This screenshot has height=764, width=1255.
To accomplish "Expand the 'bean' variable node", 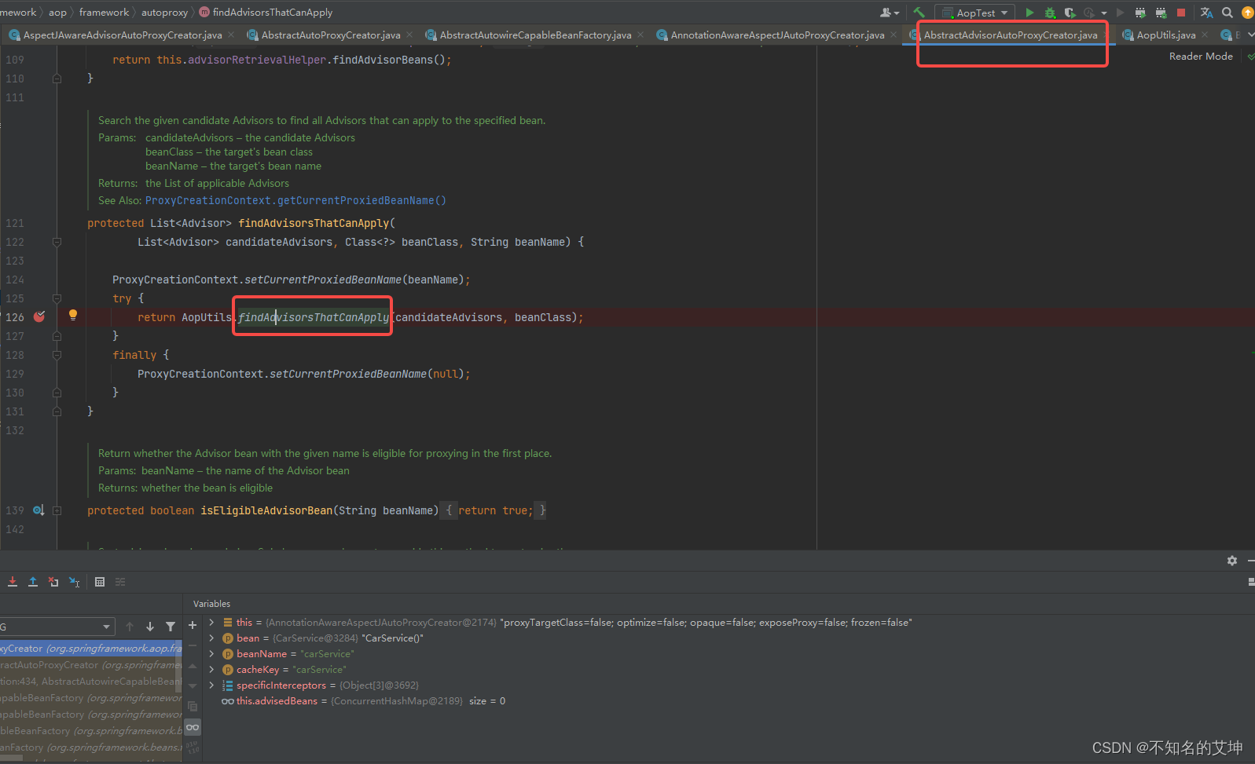I will pyautogui.click(x=211, y=638).
